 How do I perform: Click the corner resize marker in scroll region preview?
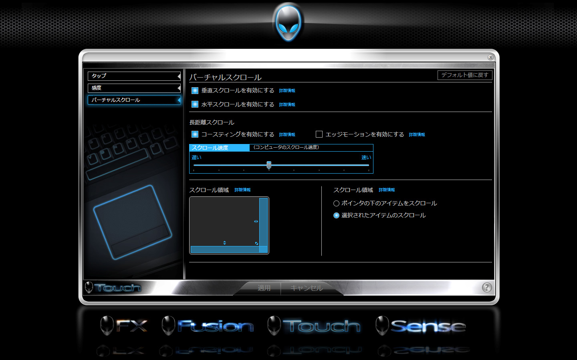(x=256, y=243)
